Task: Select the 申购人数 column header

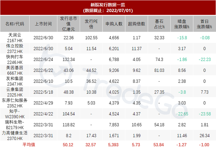Action: (x=114, y=24)
